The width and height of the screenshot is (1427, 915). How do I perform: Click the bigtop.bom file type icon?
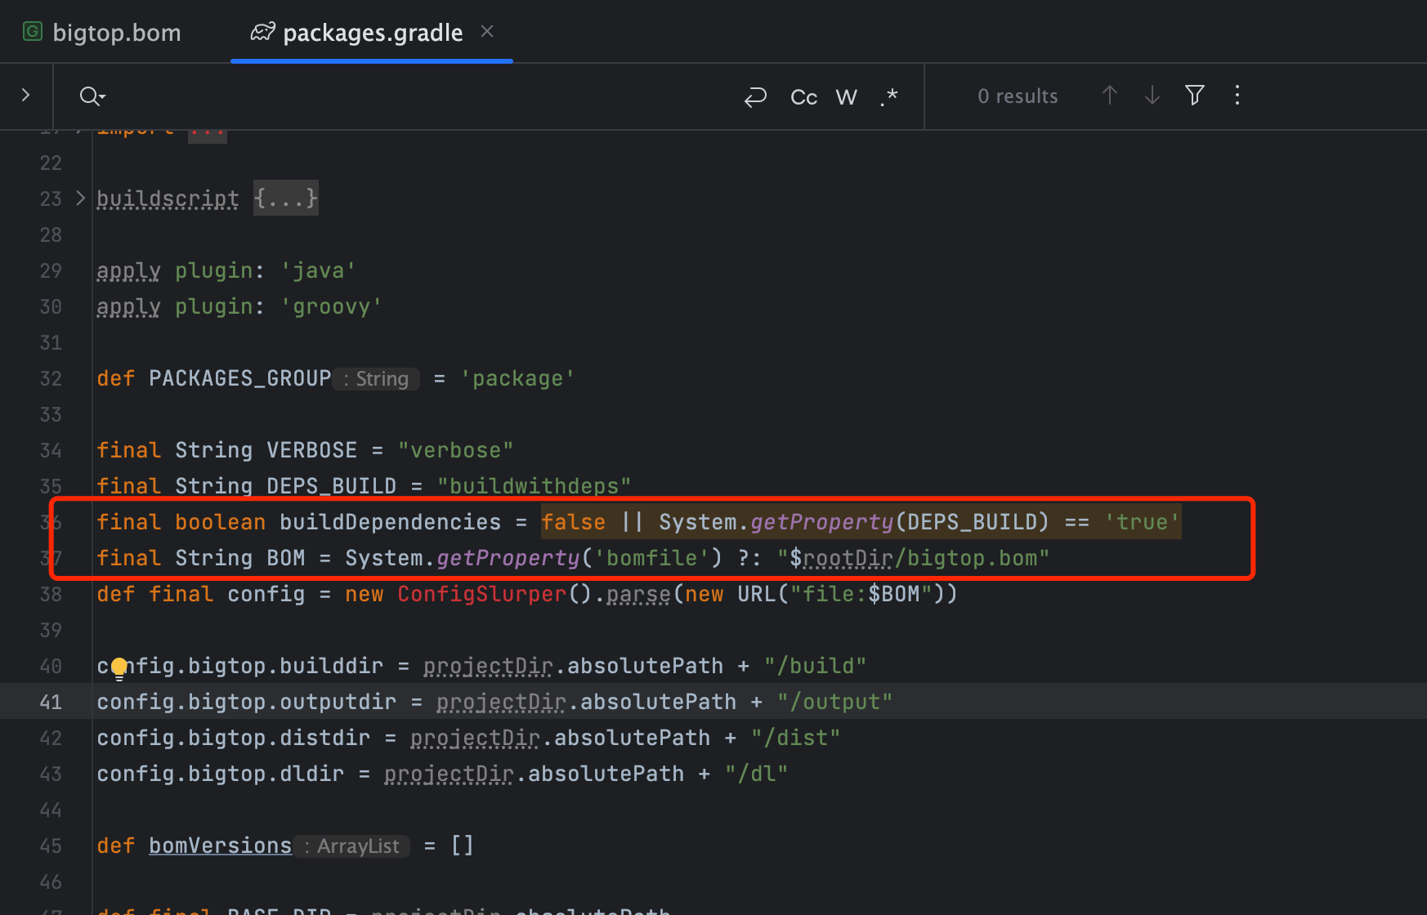click(x=33, y=32)
